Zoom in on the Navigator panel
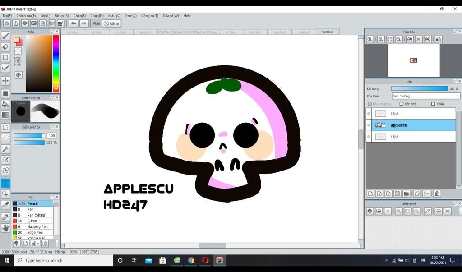This screenshot has height=272, width=462. (381, 40)
